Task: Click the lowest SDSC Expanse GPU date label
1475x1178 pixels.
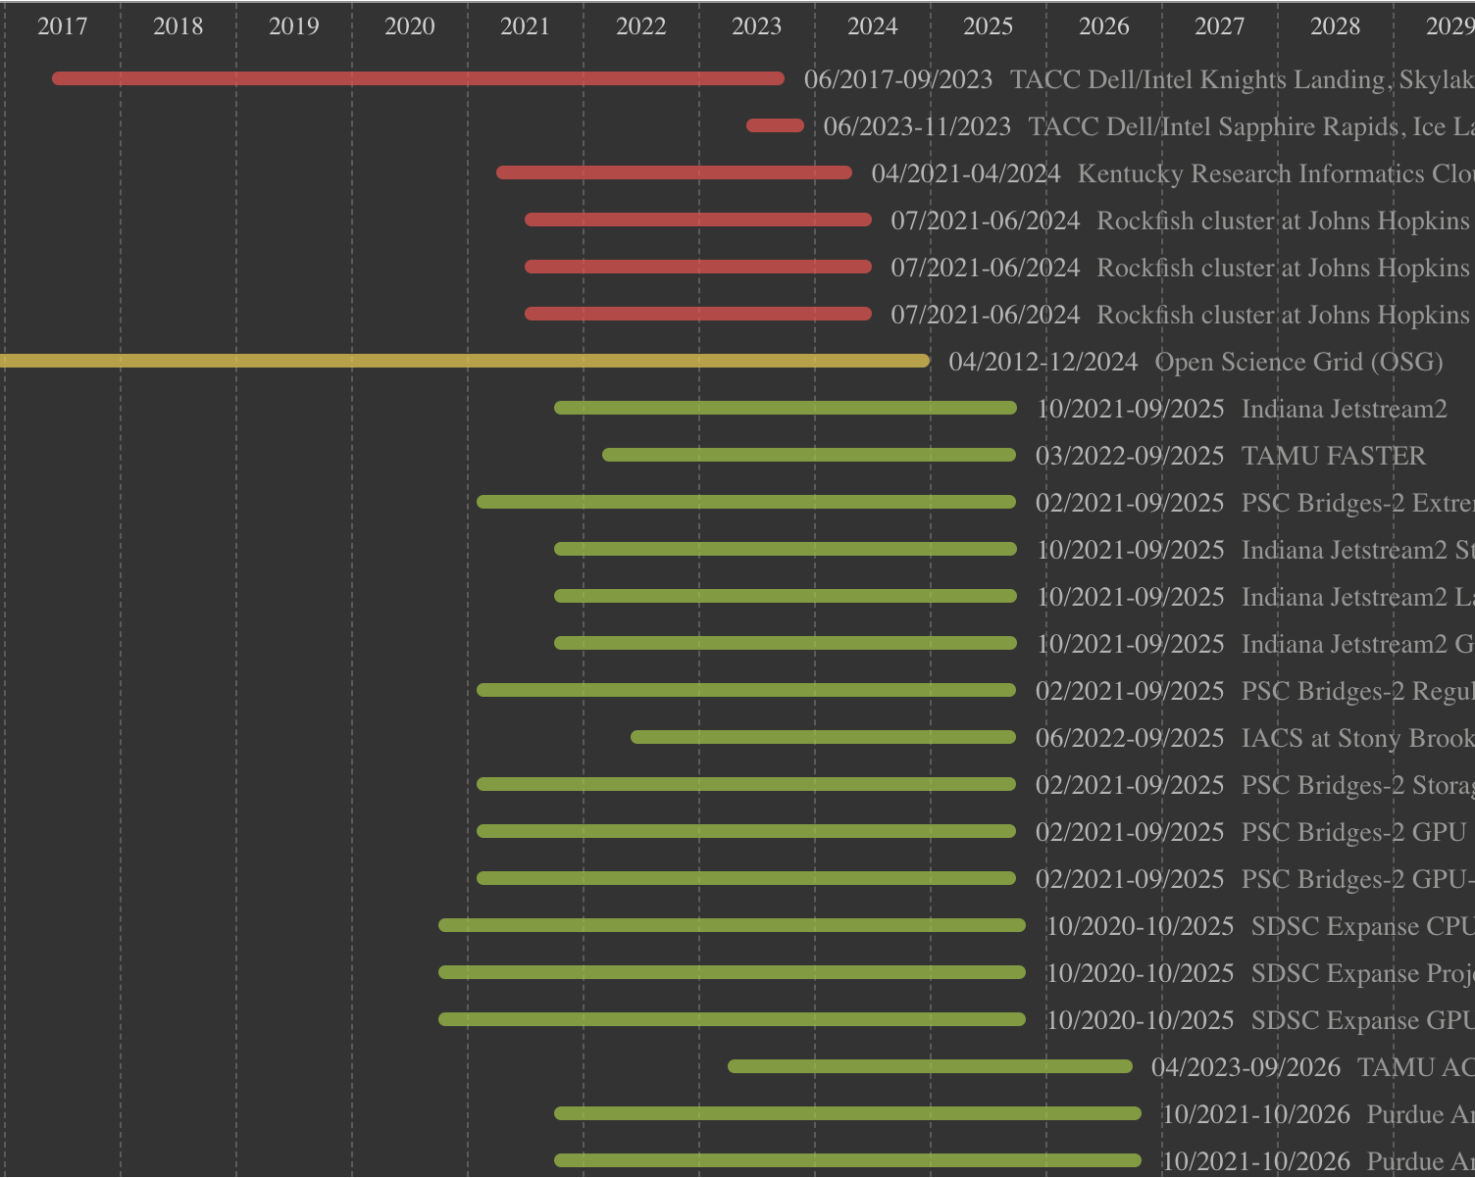Action: tap(1139, 1019)
